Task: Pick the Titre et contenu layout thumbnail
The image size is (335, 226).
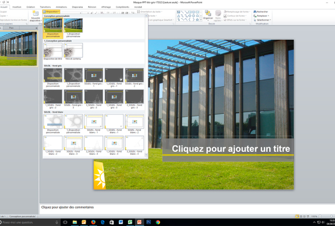Action: pyautogui.click(x=73, y=51)
